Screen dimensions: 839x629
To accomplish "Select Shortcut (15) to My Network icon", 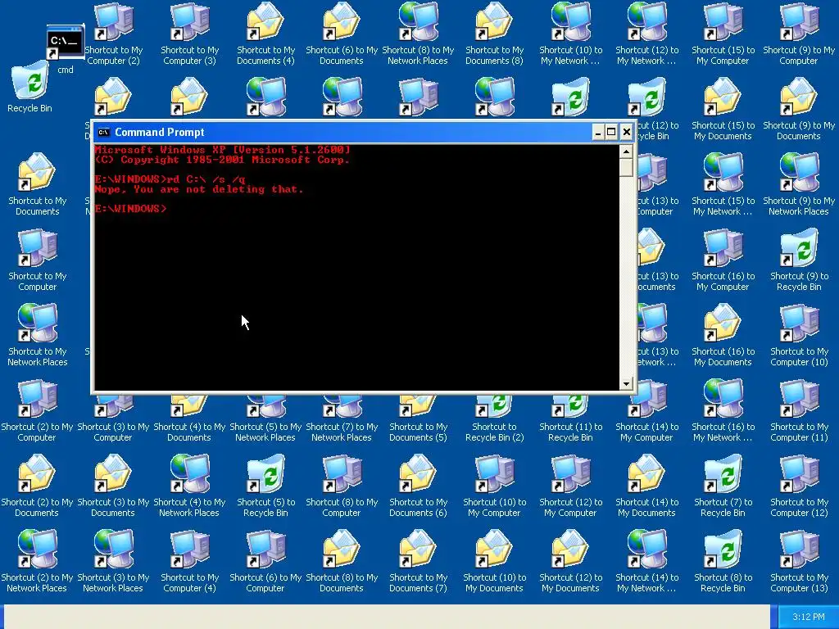I will 723,173.
